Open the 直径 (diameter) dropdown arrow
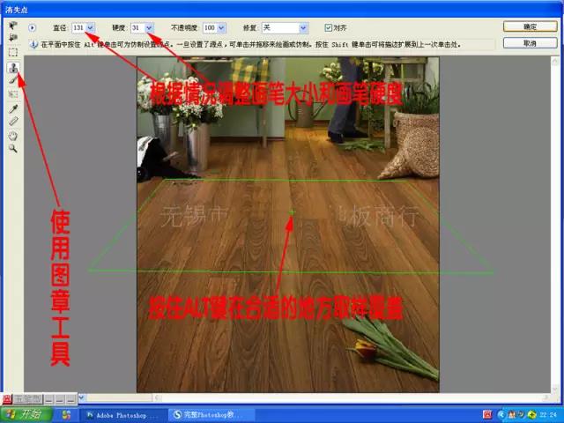 pyautogui.click(x=90, y=27)
